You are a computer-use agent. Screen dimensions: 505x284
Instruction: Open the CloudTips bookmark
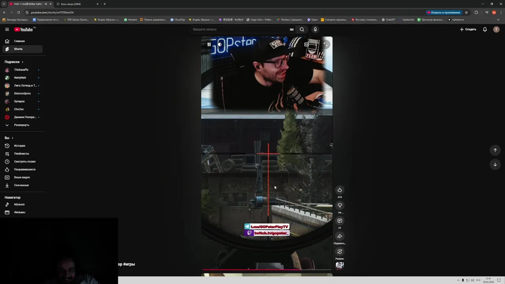coord(178,20)
